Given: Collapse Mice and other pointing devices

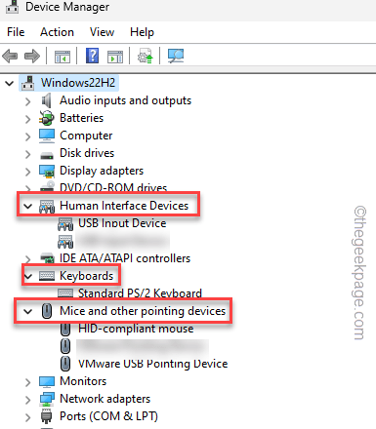Looking at the screenshot, I should (x=28, y=311).
